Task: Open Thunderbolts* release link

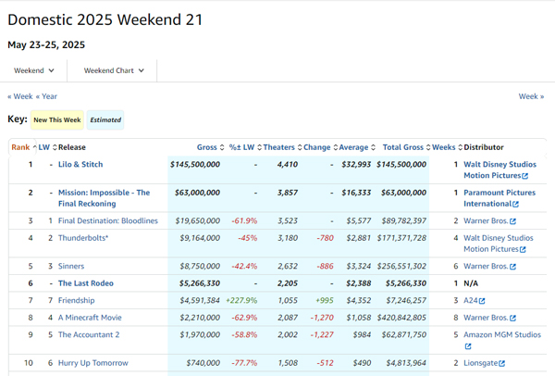Action: coord(83,238)
